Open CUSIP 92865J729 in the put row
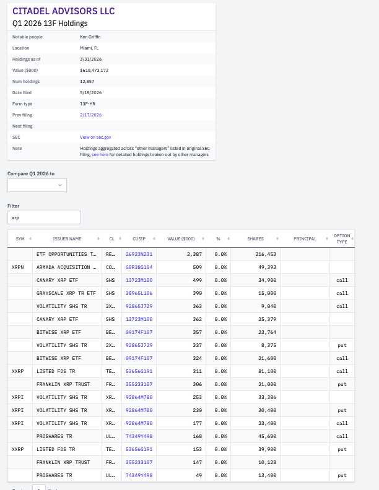The height and width of the screenshot is (490, 379). coord(139,345)
